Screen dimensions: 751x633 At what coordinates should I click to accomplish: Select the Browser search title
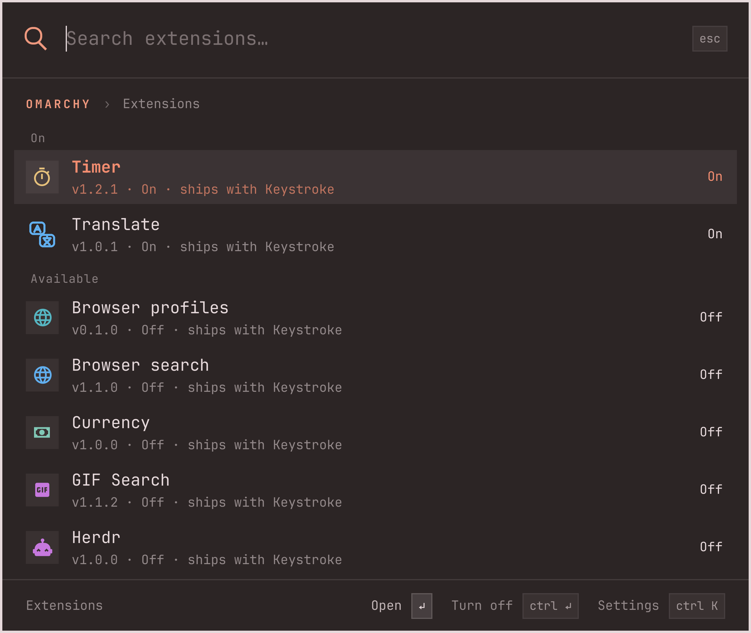pyautogui.click(x=141, y=365)
